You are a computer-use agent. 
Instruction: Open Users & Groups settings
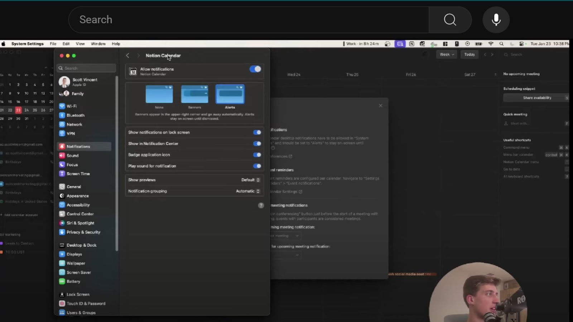click(x=77, y=312)
